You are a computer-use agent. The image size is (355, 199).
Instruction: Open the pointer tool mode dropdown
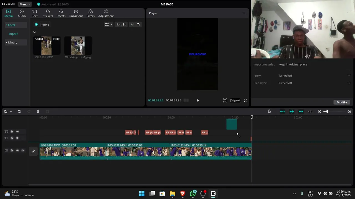[x=11, y=112]
